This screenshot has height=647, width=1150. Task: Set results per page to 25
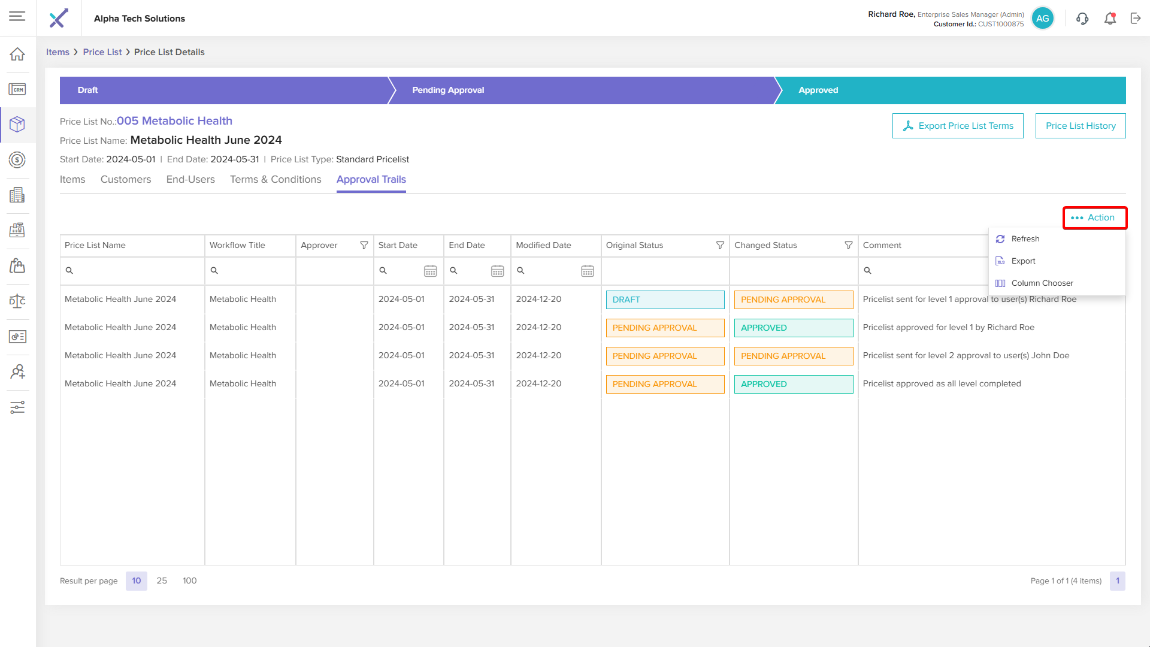pos(162,581)
